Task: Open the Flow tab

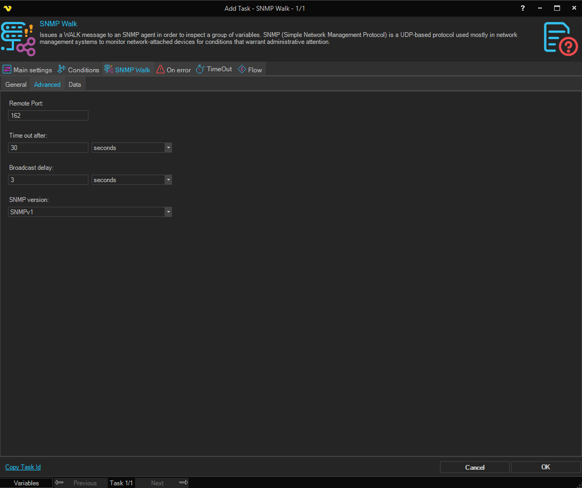Action: tap(250, 70)
